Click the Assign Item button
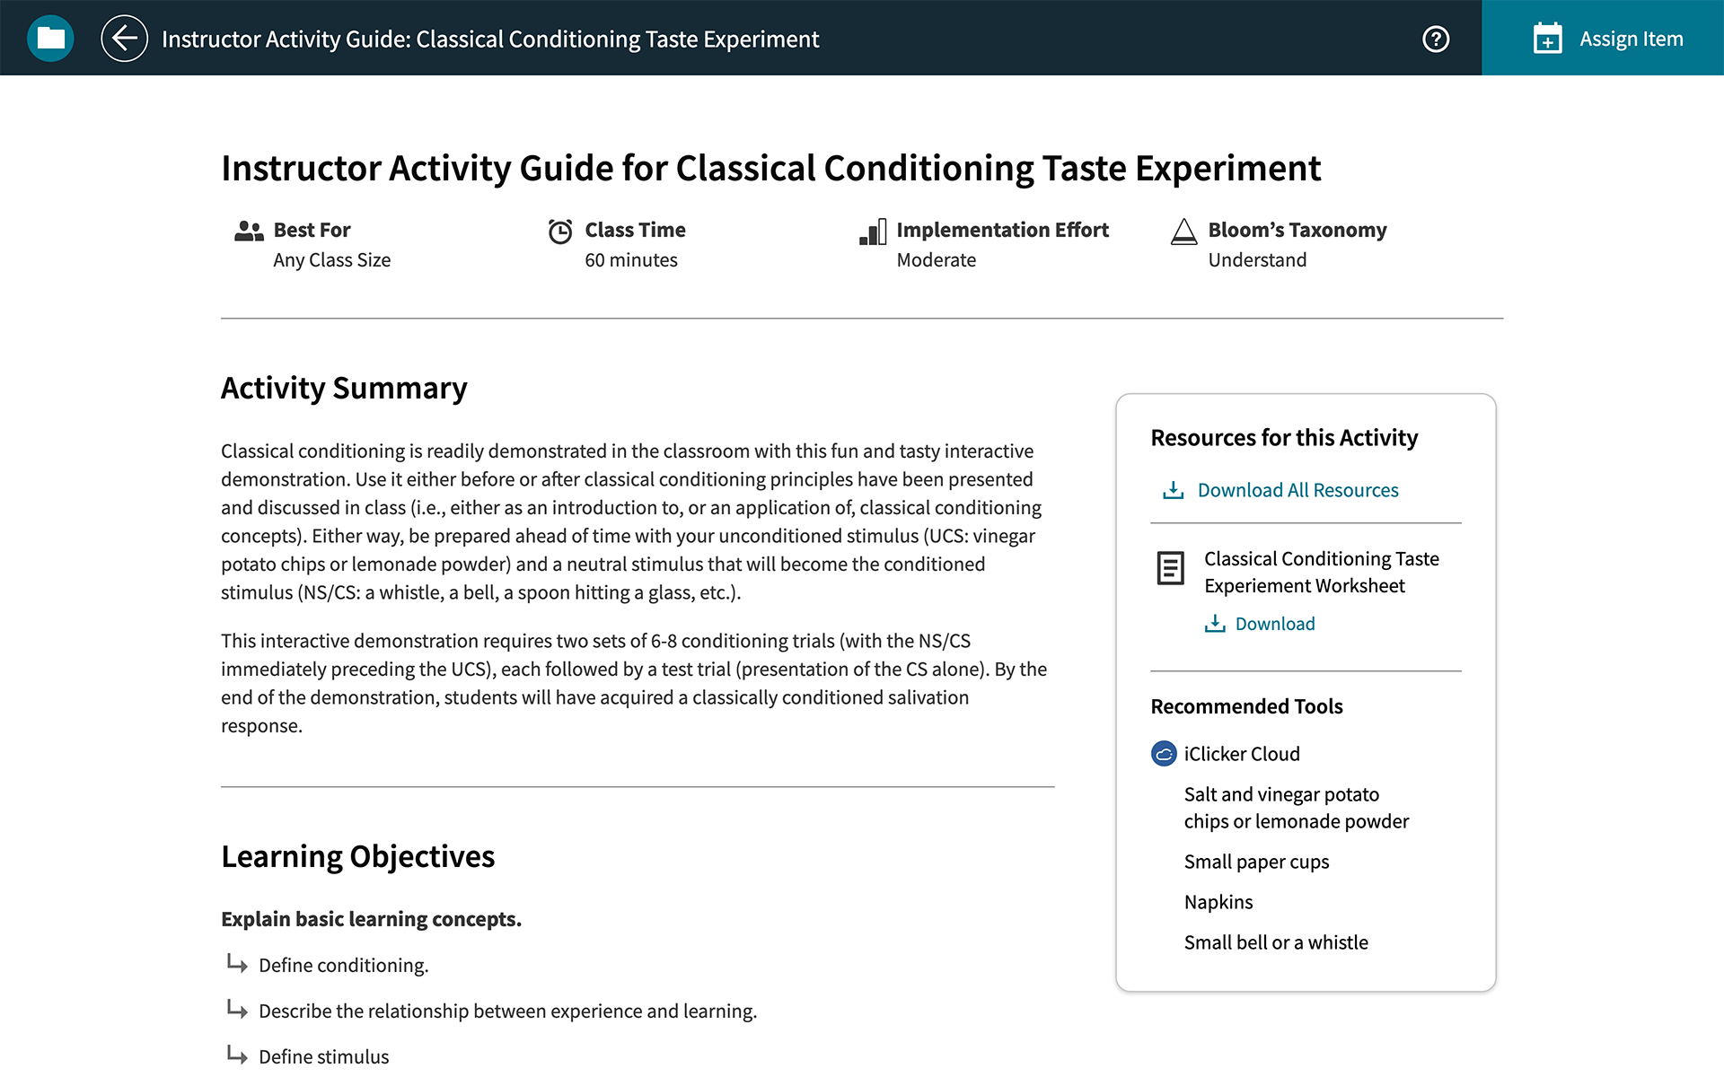Viewport: 1724px width, 1077px height. click(1603, 37)
